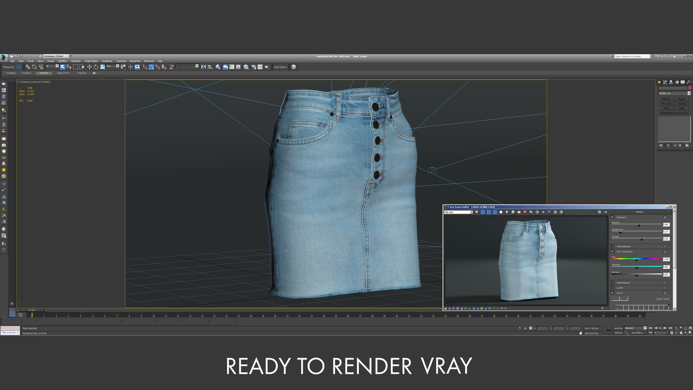Toggle blue channel in V-Ray frame buffer
Viewport: 693px width, 390px height.
tap(495, 212)
